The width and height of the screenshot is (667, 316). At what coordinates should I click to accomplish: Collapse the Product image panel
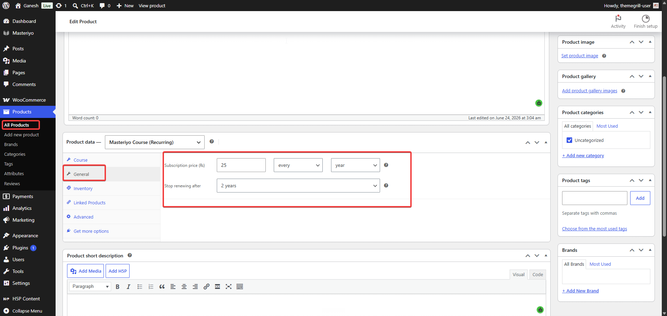650,42
